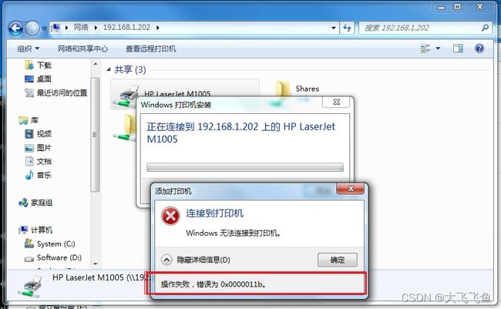
Task: Open the 组织 dropdown menu
Action: point(28,49)
